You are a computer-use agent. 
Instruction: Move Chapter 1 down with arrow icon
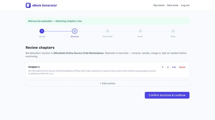point(168,67)
